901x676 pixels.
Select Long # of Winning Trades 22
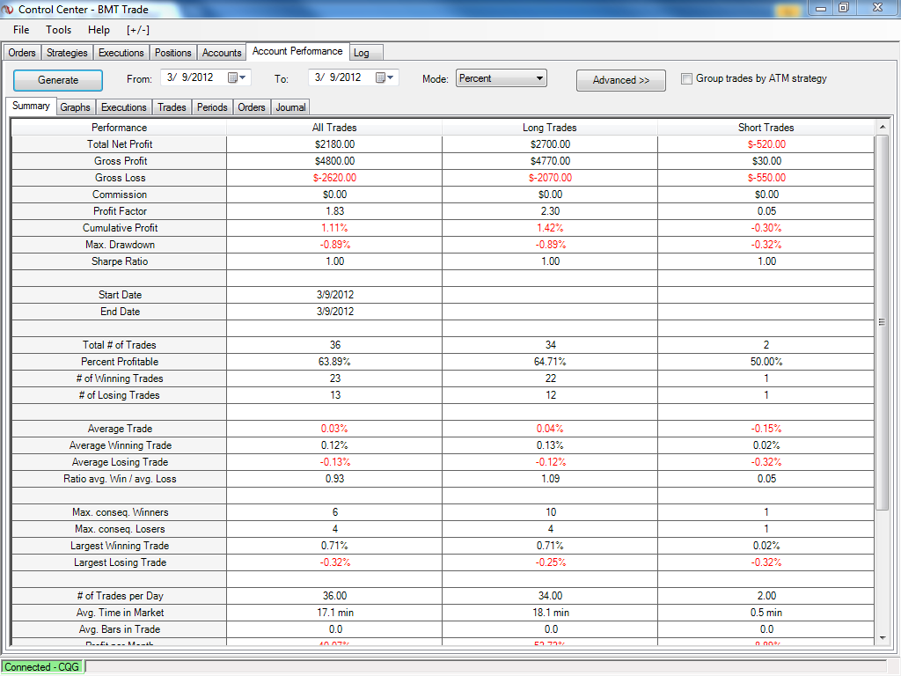point(551,378)
